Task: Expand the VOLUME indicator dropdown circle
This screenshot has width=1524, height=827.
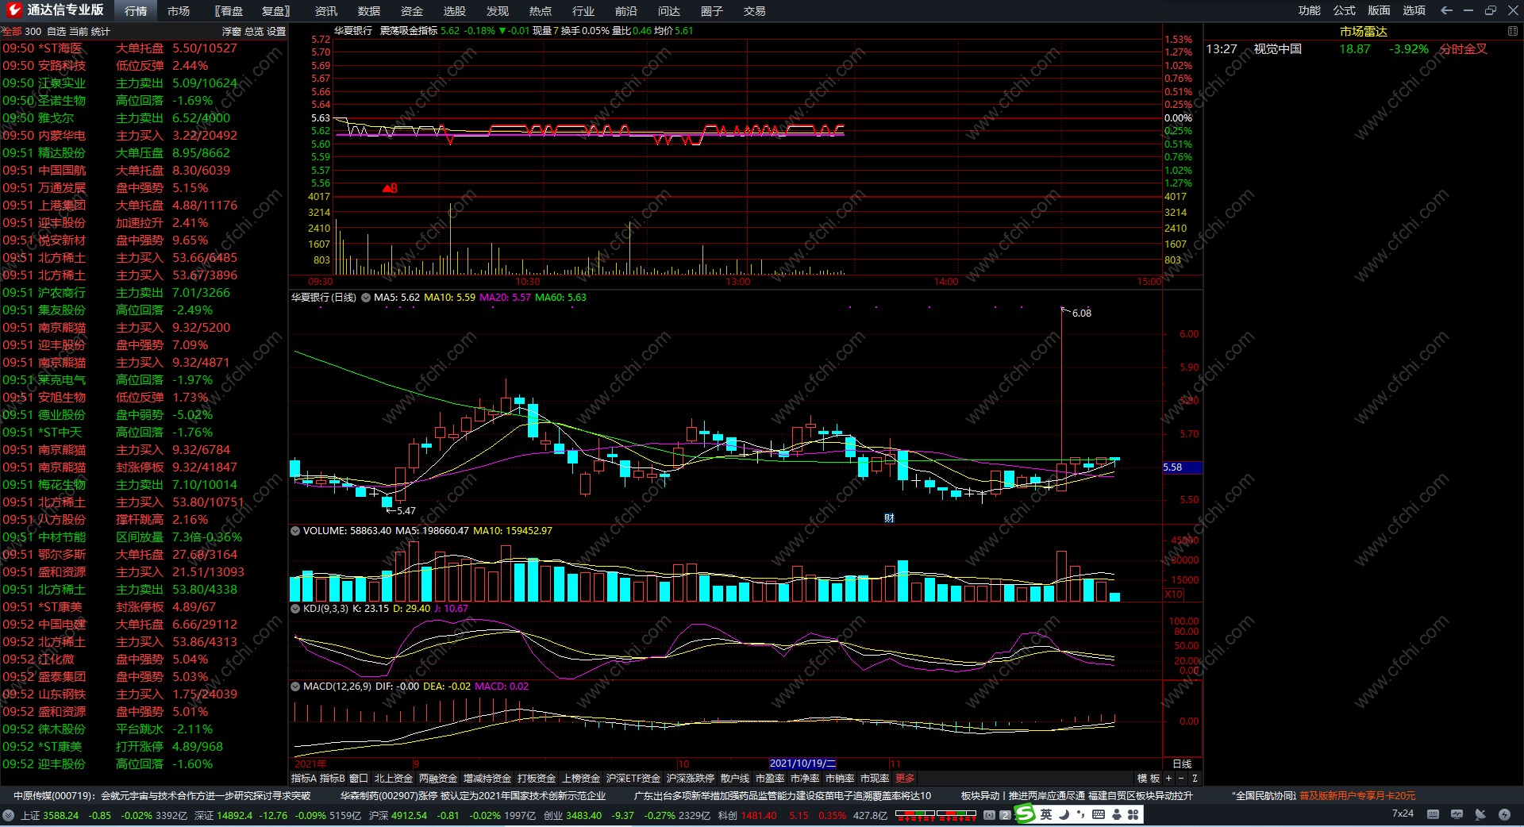Action: [x=295, y=531]
